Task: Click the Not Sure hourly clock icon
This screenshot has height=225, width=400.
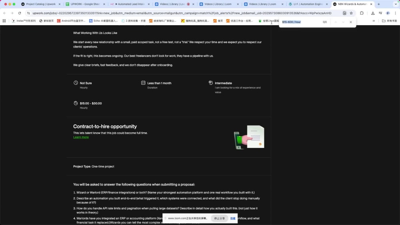Action: pyautogui.click(x=76, y=83)
